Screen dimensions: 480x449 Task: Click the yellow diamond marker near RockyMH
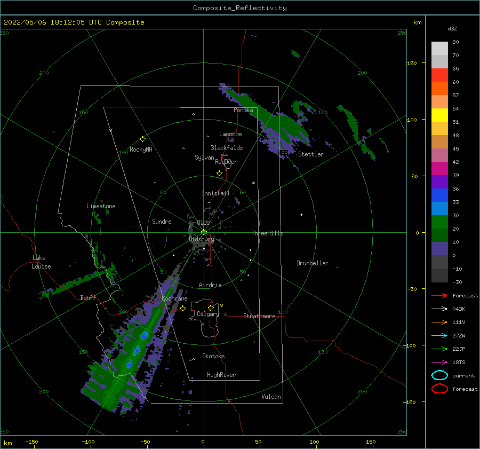[x=142, y=139]
